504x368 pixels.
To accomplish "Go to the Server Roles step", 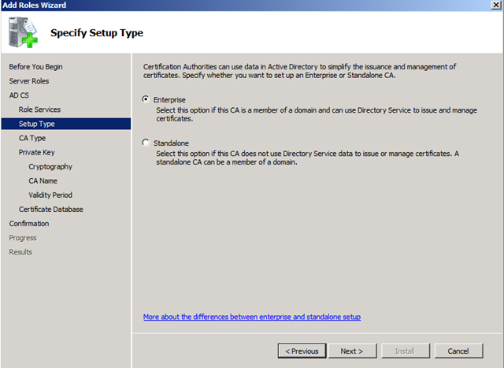I will [x=29, y=80].
